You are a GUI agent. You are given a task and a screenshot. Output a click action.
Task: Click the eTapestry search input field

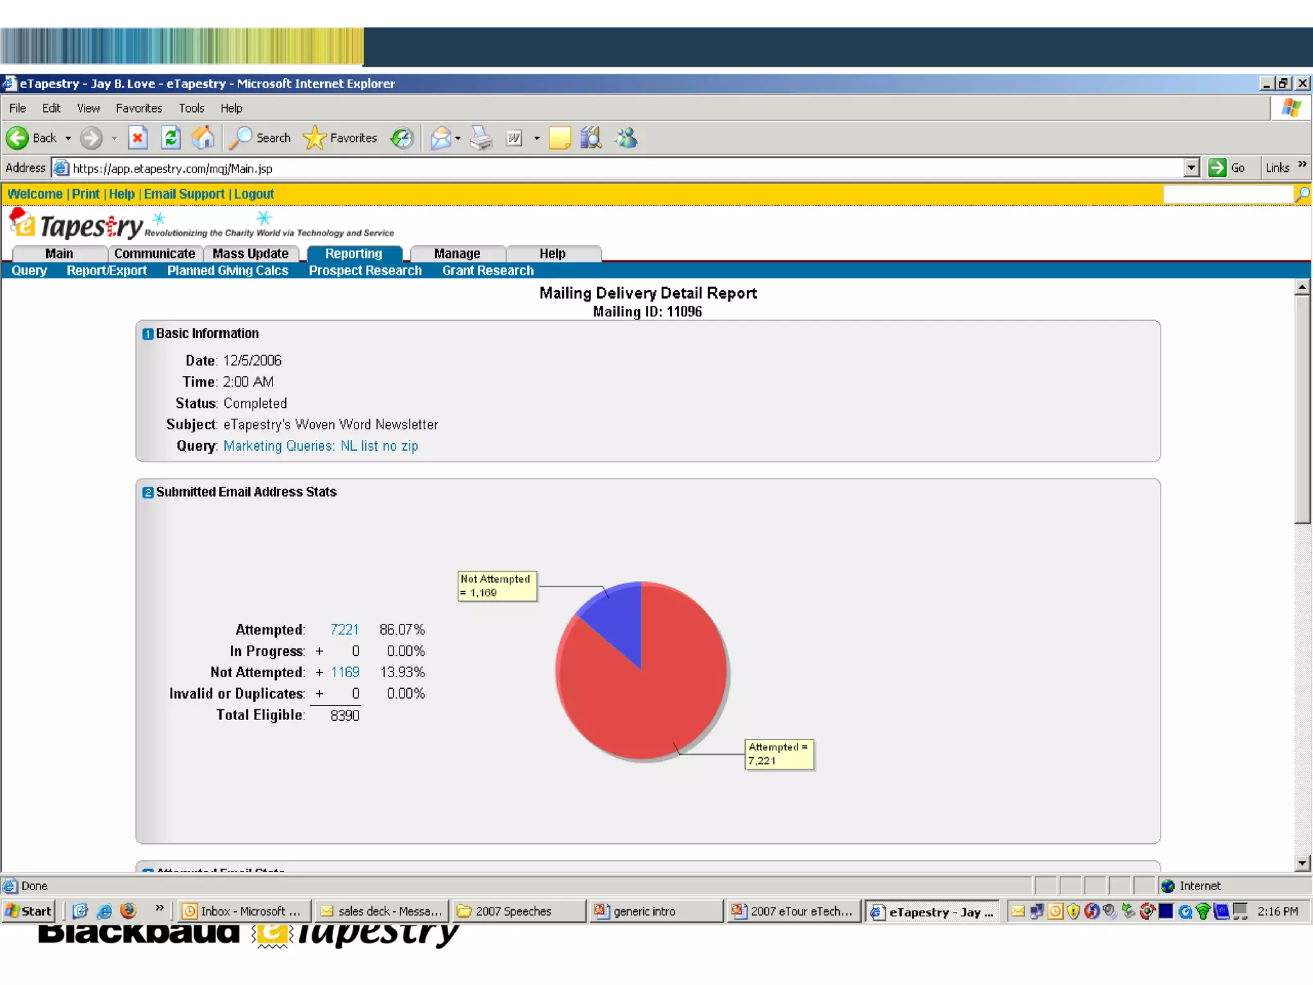click(x=1228, y=194)
